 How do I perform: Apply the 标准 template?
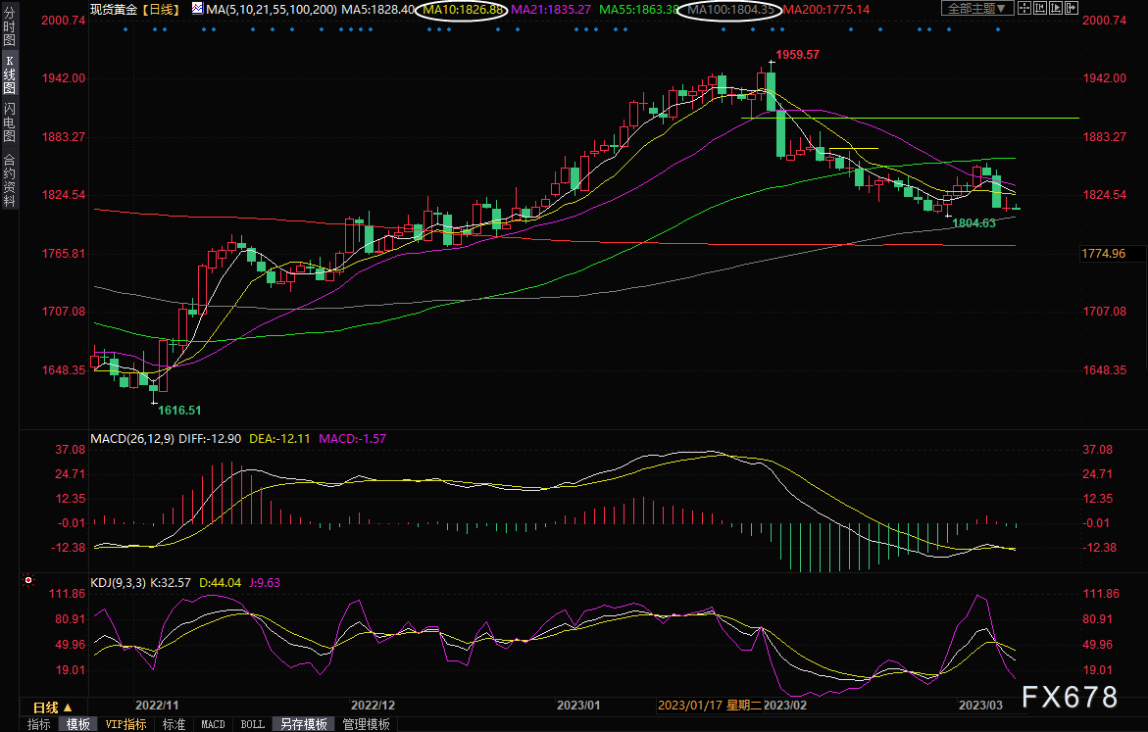(174, 724)
